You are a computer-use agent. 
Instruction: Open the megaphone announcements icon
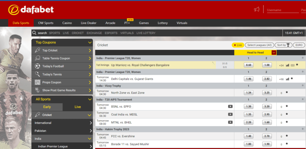[257, 9]
